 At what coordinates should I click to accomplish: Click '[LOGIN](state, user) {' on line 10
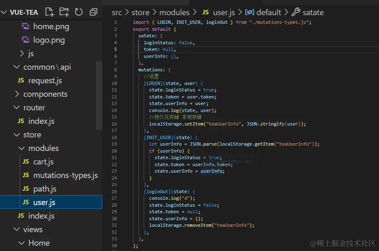click(174, 83)
